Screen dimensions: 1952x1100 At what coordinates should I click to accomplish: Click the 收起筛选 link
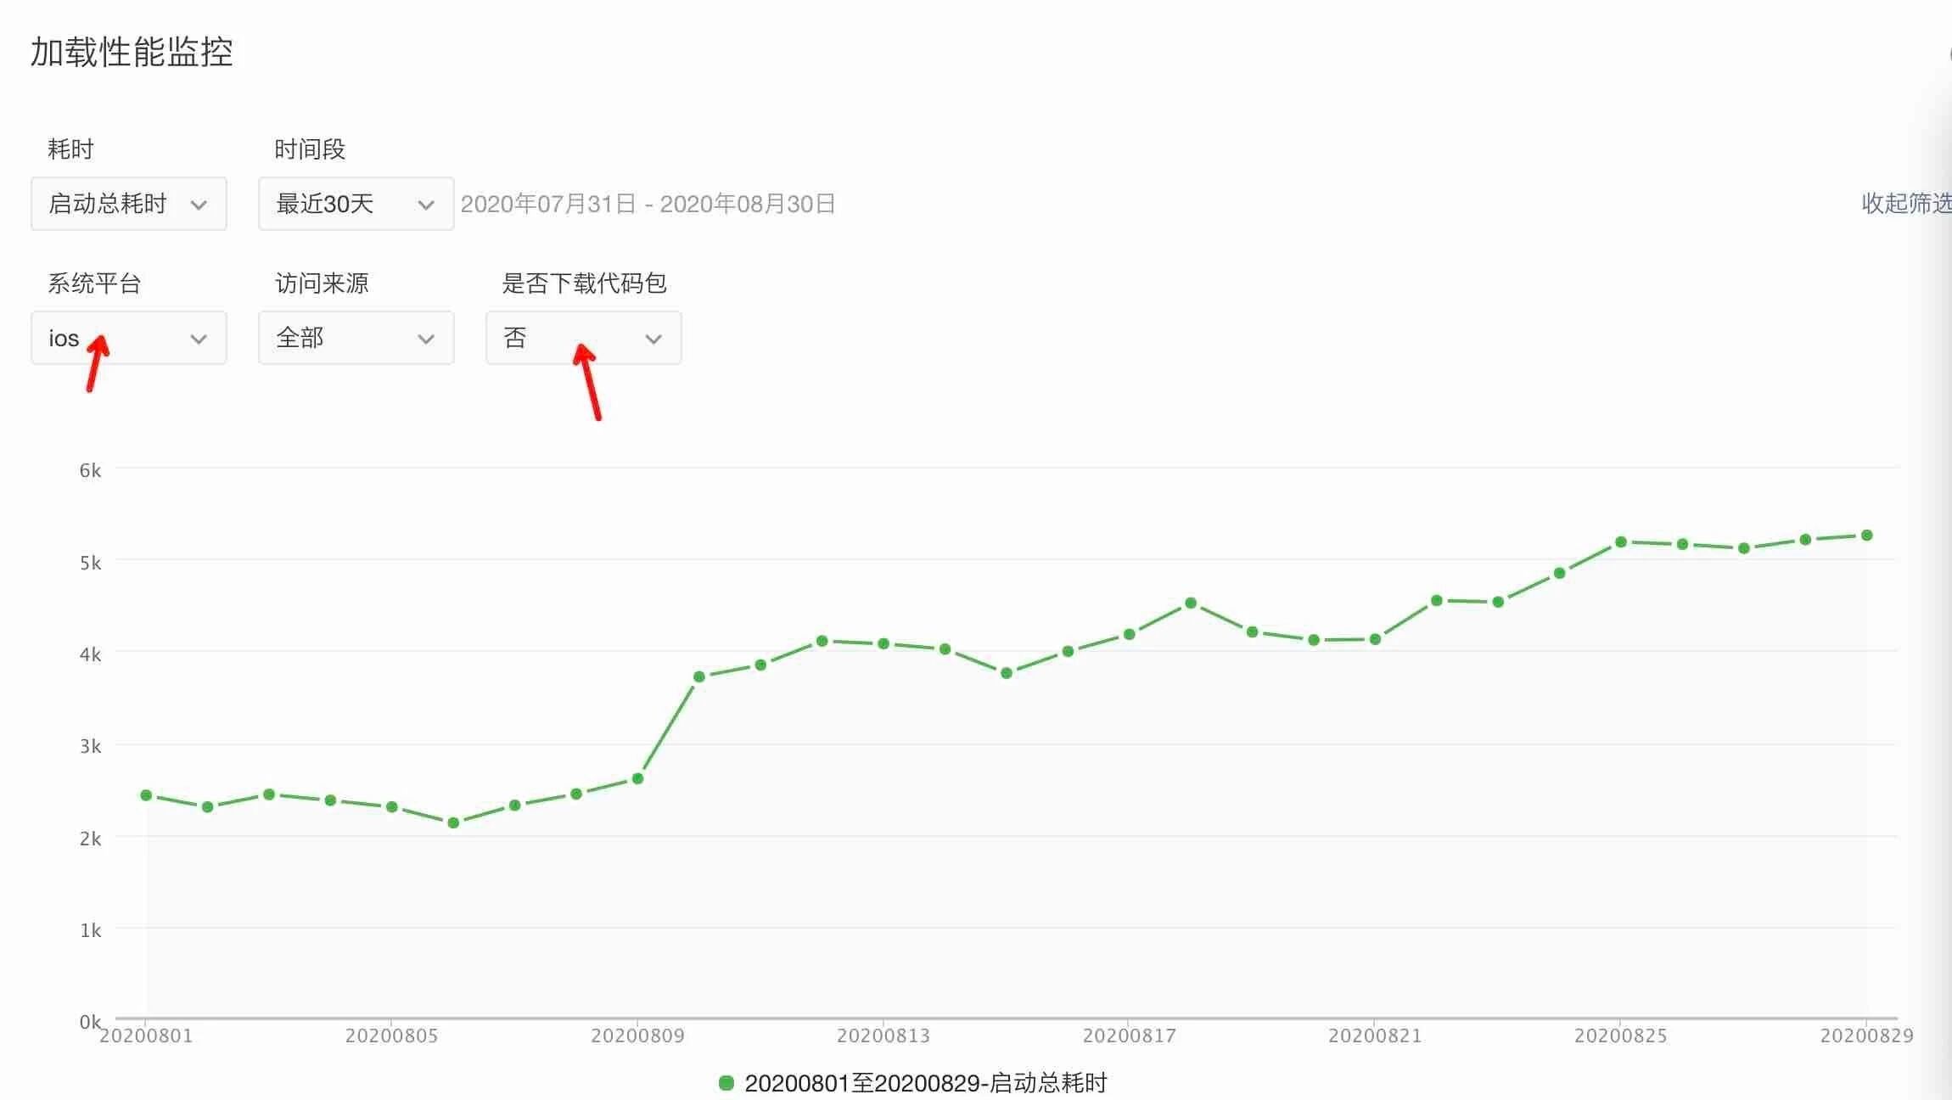[x=1904, y=203]
